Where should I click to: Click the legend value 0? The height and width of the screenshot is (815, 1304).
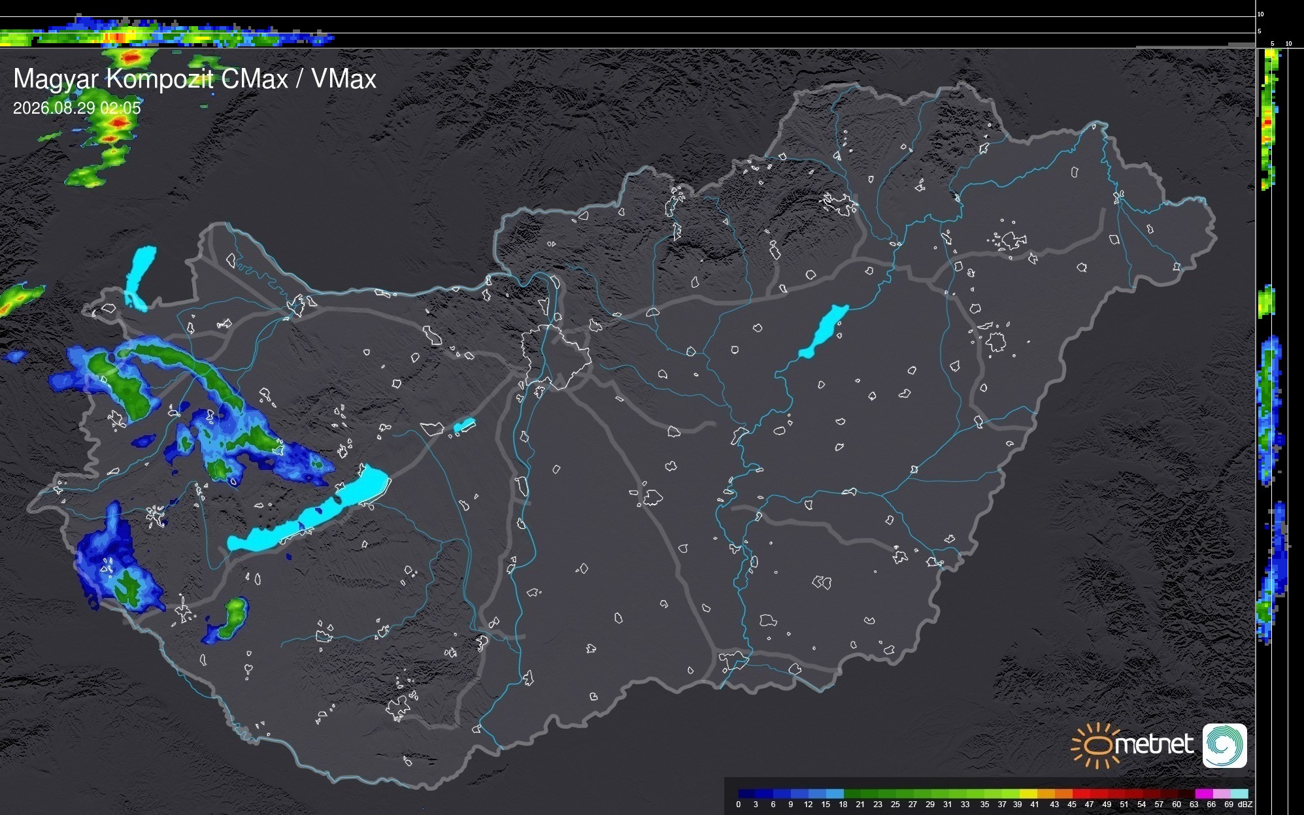pyautogui.click(x=739, y=805)
